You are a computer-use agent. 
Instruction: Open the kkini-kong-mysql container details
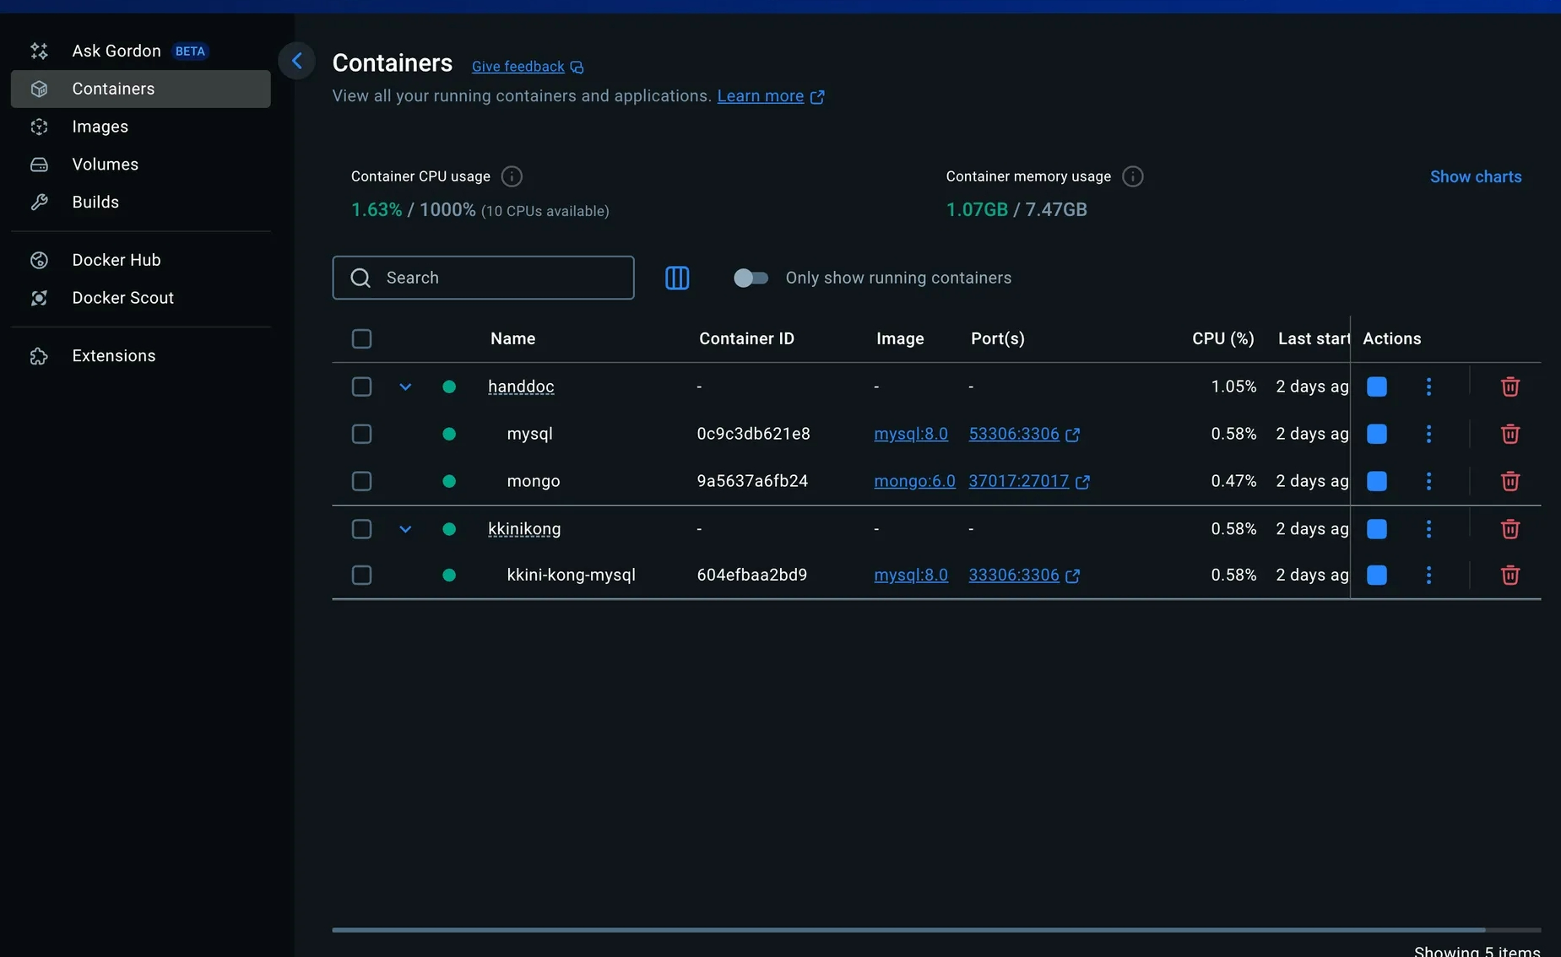(571, 575)
